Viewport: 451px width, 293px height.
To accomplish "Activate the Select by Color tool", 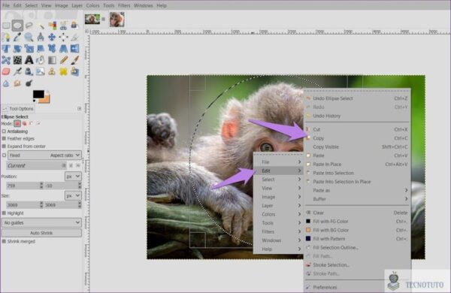I will (52, 26).
